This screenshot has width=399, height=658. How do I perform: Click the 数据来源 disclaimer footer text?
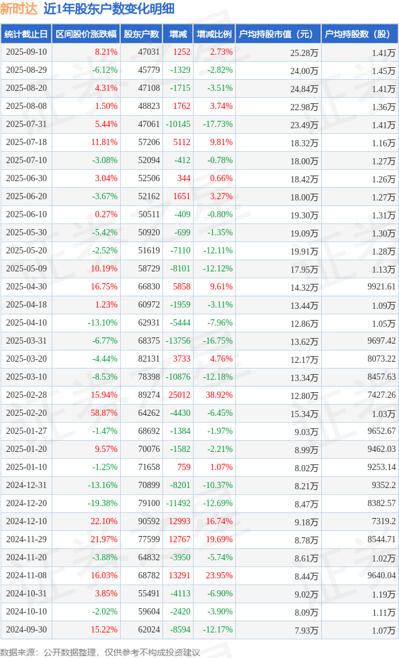tap(100, 651)
